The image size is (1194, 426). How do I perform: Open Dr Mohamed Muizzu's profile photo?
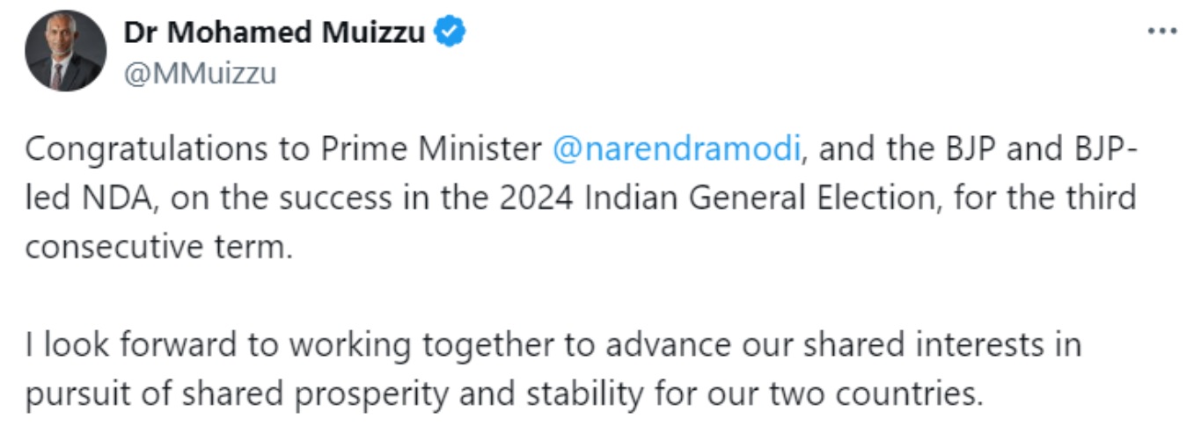(x=65, y=51)
